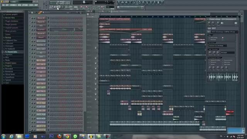This screenshot has height=139, width=247.
Task: Click the song time display
Action: coord(60,3)
